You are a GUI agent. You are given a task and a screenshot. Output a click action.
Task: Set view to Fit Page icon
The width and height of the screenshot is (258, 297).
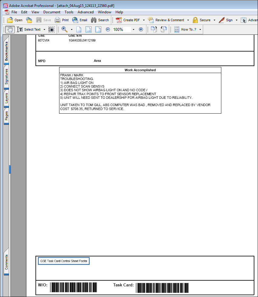tap(89, 30)
